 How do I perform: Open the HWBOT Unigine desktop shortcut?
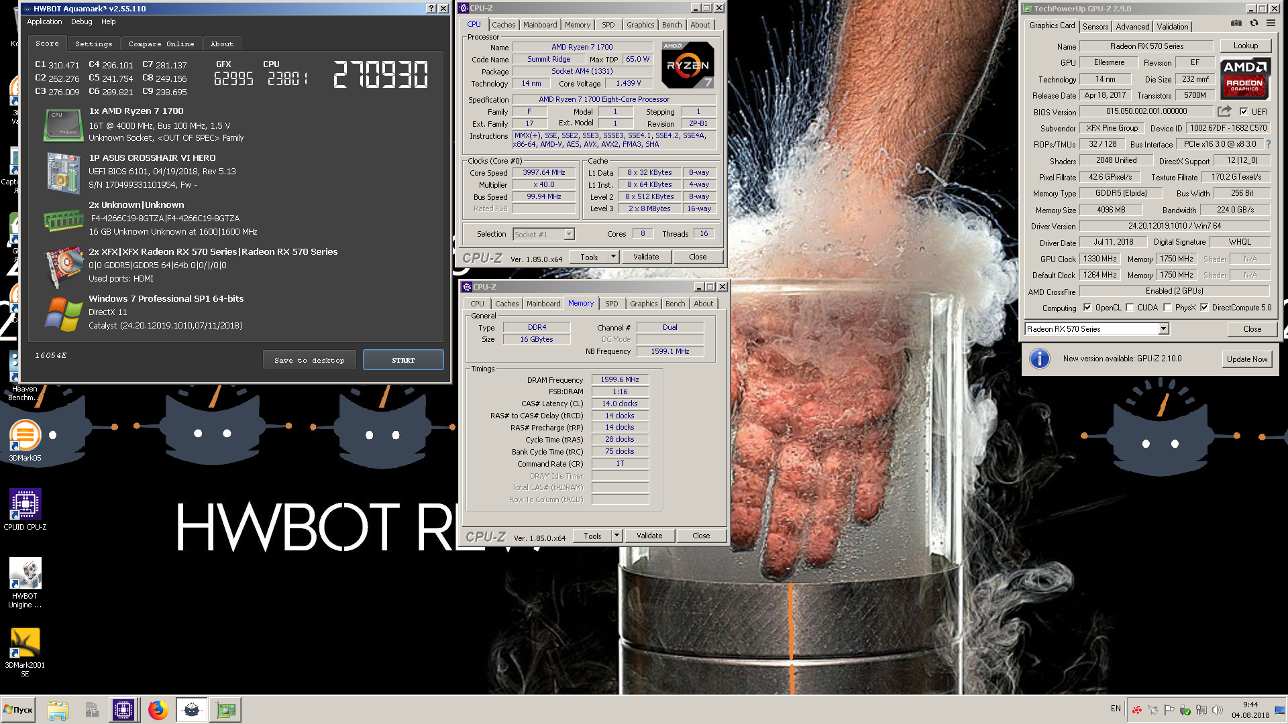coord(25,583)
